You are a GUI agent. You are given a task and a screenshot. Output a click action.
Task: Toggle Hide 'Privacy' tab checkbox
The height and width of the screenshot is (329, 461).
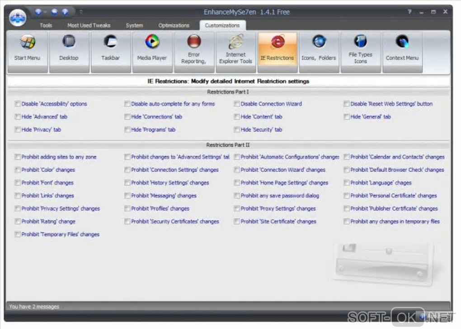pyautogui.click(x=17, y=130)
